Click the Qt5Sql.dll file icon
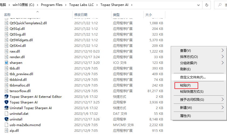The width and height of the screenshot is (227, 135). pyautogui.click(x=6, y=29)
